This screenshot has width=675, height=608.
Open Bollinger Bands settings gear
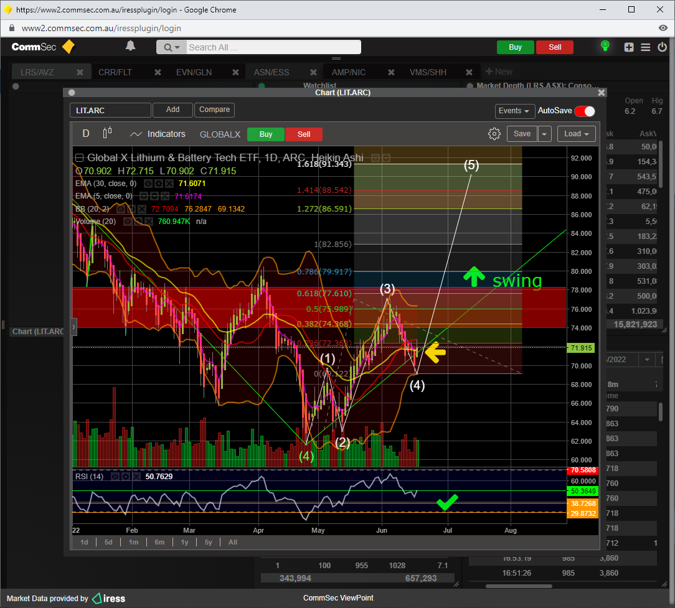coord(131,209)
